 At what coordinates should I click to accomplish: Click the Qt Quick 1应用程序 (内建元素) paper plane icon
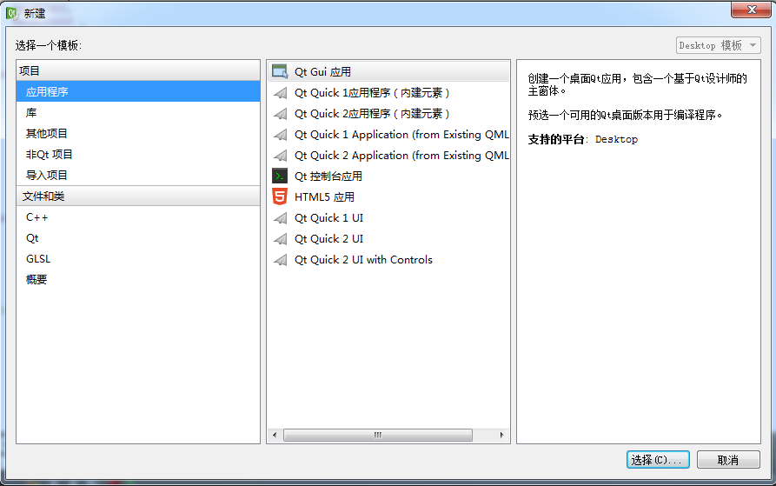coord(280,93)
